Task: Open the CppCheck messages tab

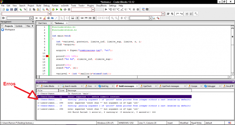Action: pos(171,86)
